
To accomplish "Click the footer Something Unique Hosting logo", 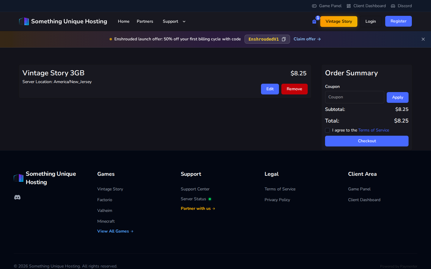I will [19, 178].
